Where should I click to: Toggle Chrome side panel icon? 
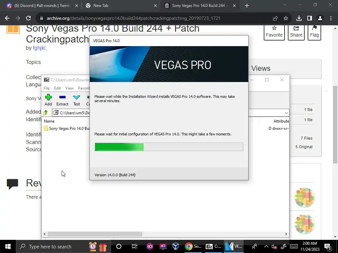[310, 18]
